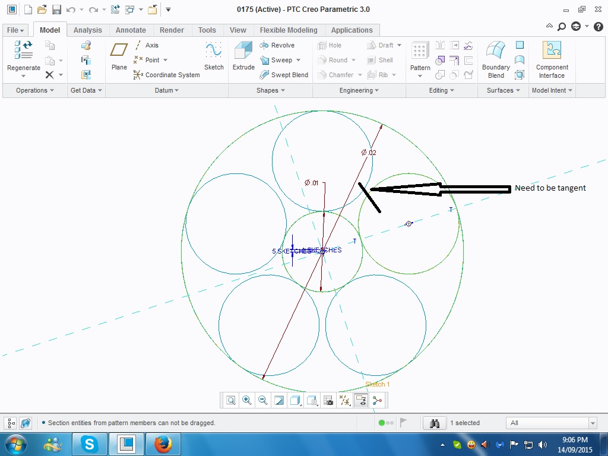The height and width of the screenshot is (456, 608).
Task: Expand the Operations group dropdown
Action: click(35, 90)
